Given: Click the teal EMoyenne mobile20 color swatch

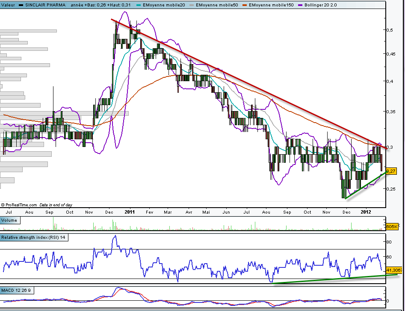Looking at the screenshot, I should (139, 4).
